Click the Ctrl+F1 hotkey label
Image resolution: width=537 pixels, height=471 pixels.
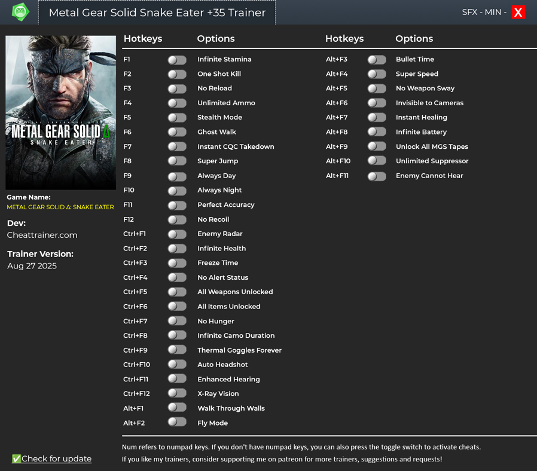click(x=134, y=234)
